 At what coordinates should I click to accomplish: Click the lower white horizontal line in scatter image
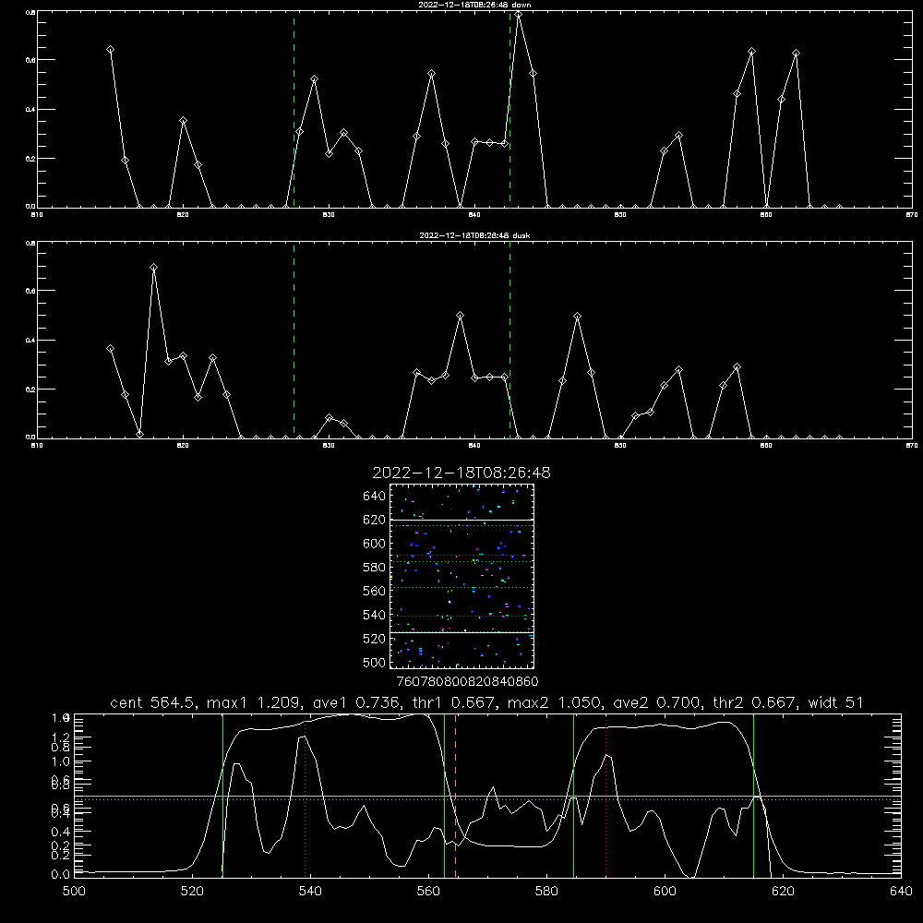pyautogui.click(x=461, y=632)
